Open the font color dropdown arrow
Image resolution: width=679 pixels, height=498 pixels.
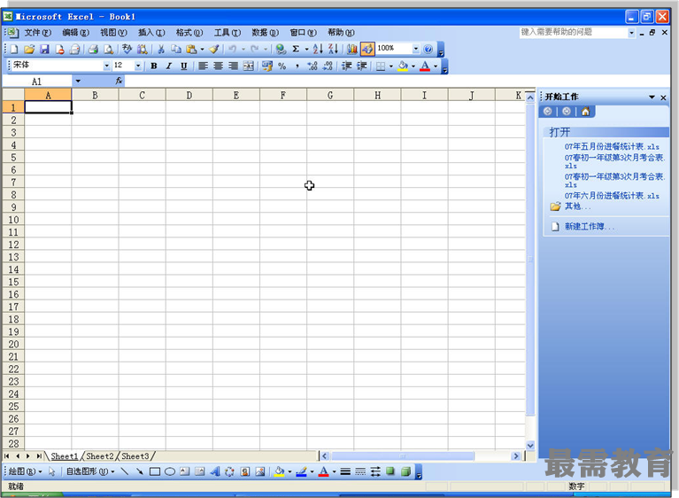pos(436,66)
